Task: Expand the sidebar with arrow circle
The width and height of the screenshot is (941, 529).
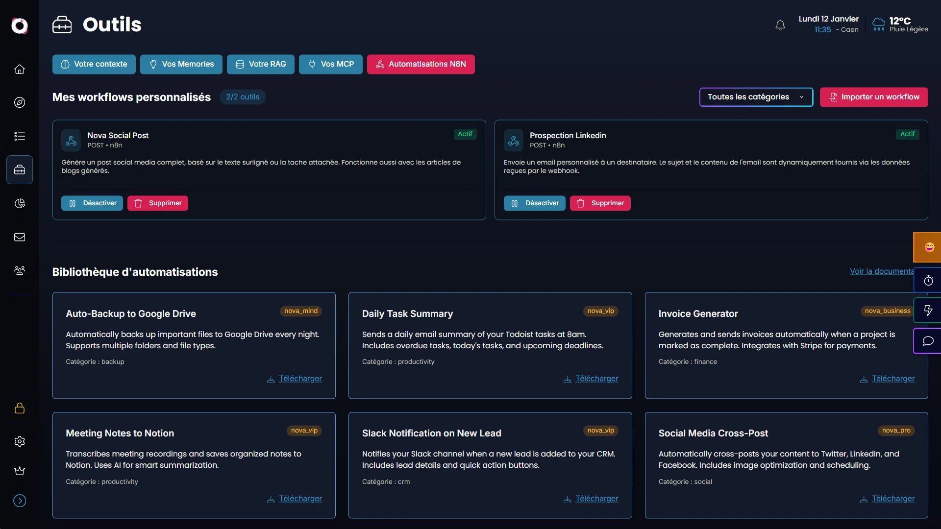Action: pos(20,501)
